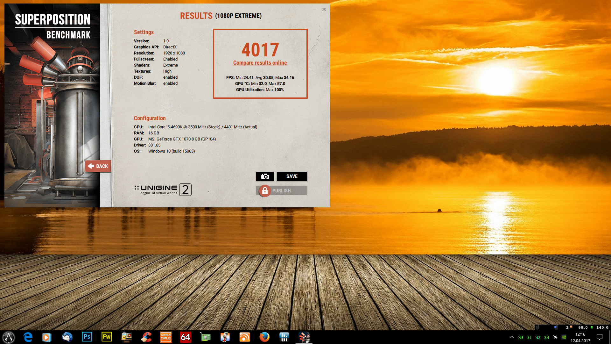Open Compare results online link
Viewport: 611px width, 344px height.
click(260, 63)
